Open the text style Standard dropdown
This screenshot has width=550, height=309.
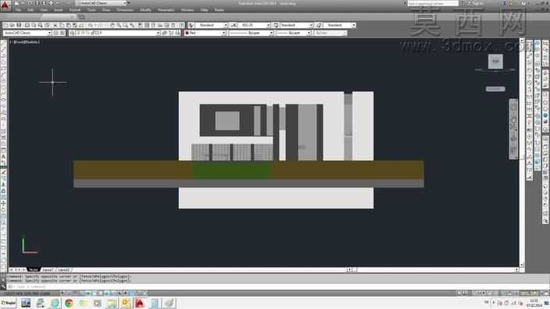(x=211, y=25)
